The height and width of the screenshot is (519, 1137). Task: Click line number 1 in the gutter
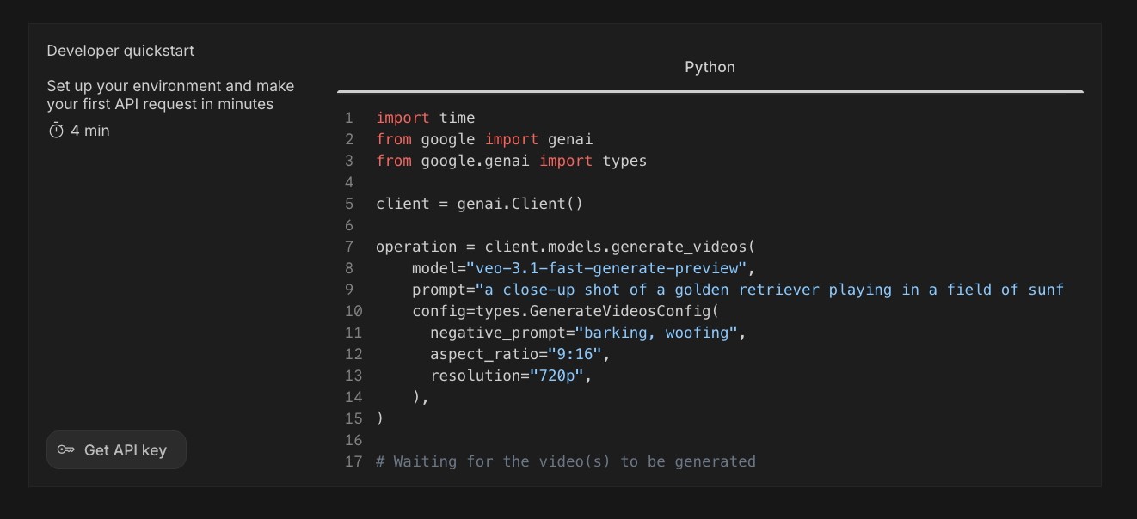click(x=348, y=118)
